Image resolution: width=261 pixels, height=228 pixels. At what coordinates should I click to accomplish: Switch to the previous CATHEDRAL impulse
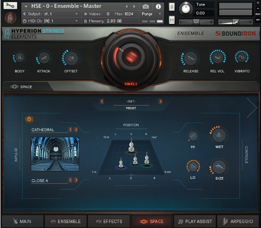[71, 130]
